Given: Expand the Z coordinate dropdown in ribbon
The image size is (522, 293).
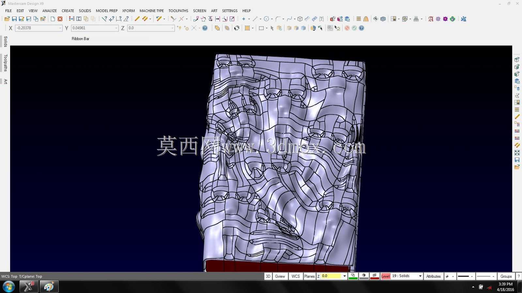Looking at the screenshot, I should [173, 28].
